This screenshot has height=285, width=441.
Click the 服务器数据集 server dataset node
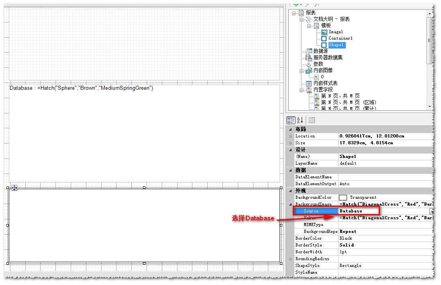pyautogui.click(x=328, y=58)
